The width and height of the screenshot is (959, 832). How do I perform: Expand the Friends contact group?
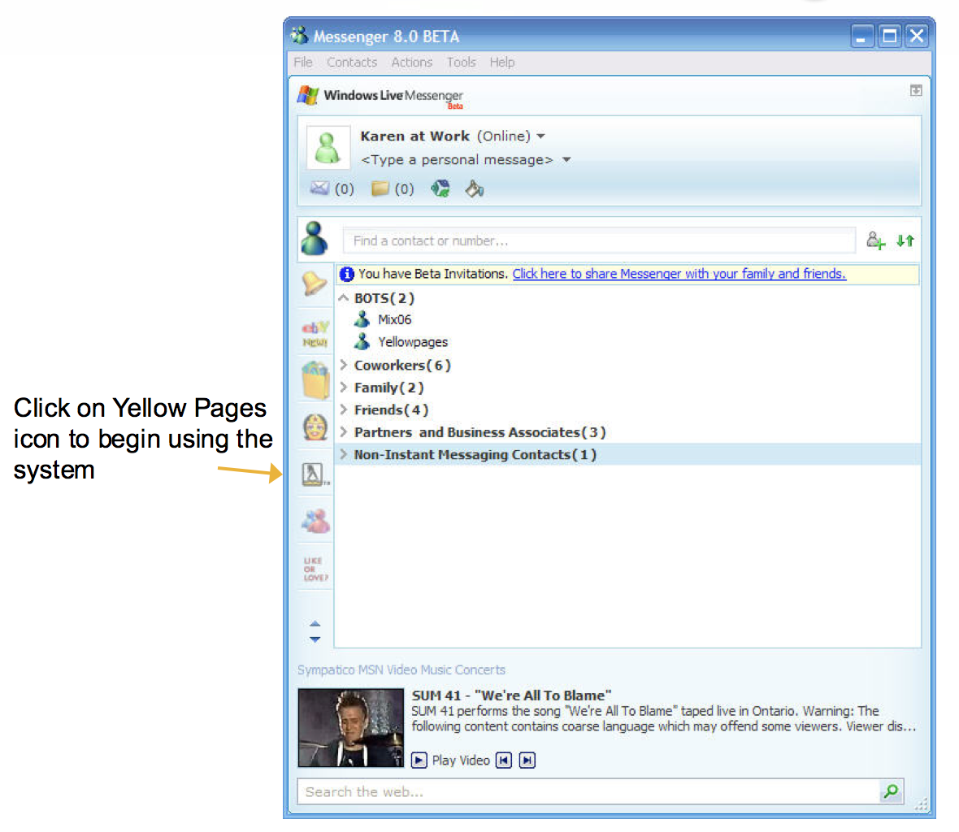pyautogui.click(x=344, y=409)
